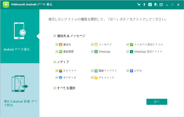
Task: Open the Facebook icon in title bar
Action: click(150, 5)
